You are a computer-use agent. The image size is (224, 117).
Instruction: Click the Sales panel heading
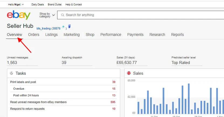point(138,73)
